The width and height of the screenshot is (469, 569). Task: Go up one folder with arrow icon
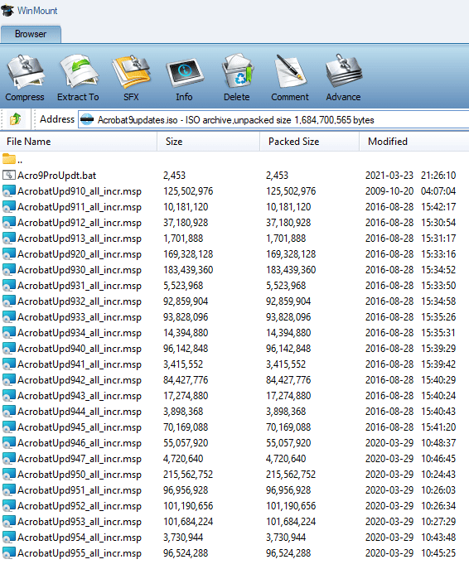pyautogui.click(x=15, y=119)
